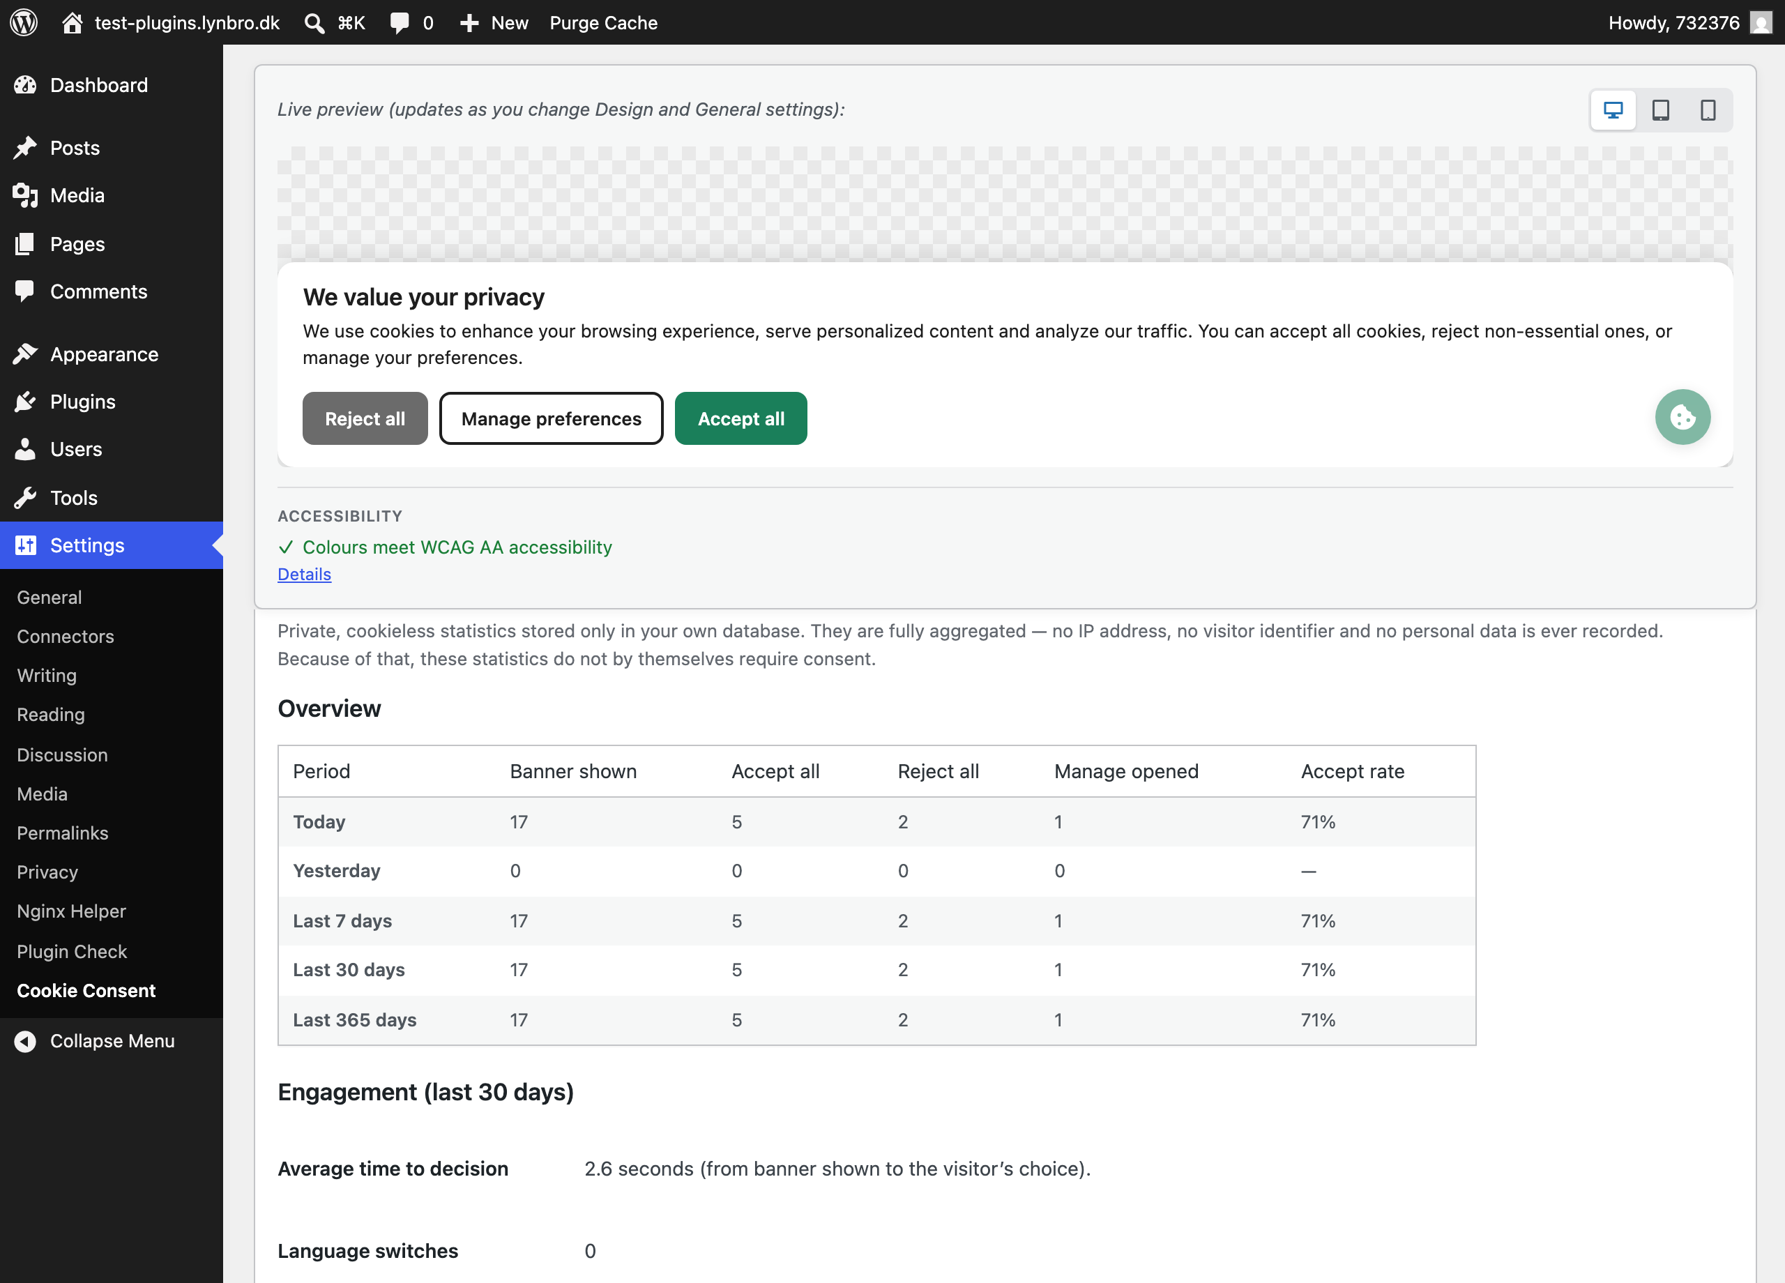Open Media under Settings submenu

[x=42, y=794]
